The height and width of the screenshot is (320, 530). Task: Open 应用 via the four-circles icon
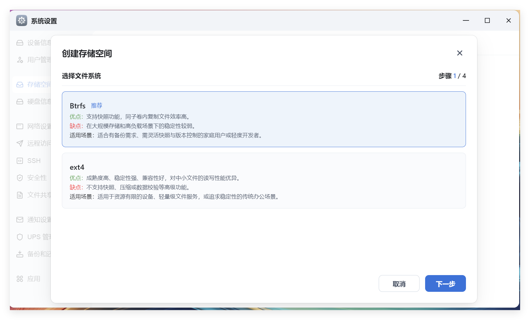pos(20,279)
